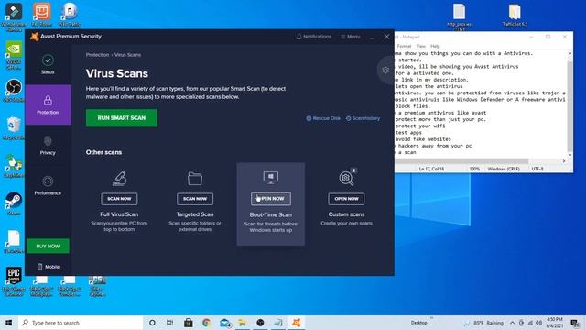Open Cortana circle on taskbar
Image resolution: width=586 pixels, height=330 pixels.
152,323
